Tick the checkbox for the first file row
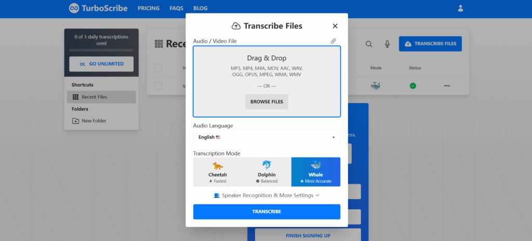 pos(158,86)
